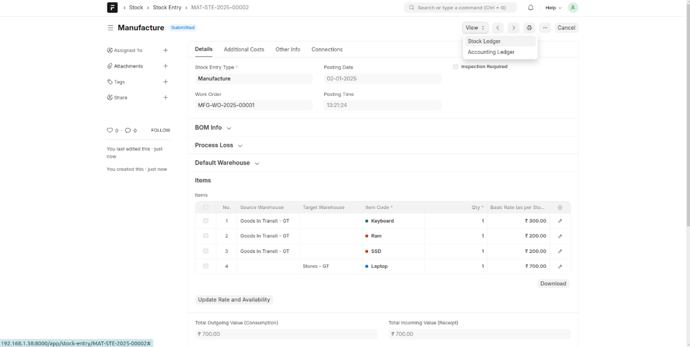Open the MAT-STE-2025-00002 breadcrumb link
Image resolution: width=690 pixels, height=347 pixels.
[220, 7]
